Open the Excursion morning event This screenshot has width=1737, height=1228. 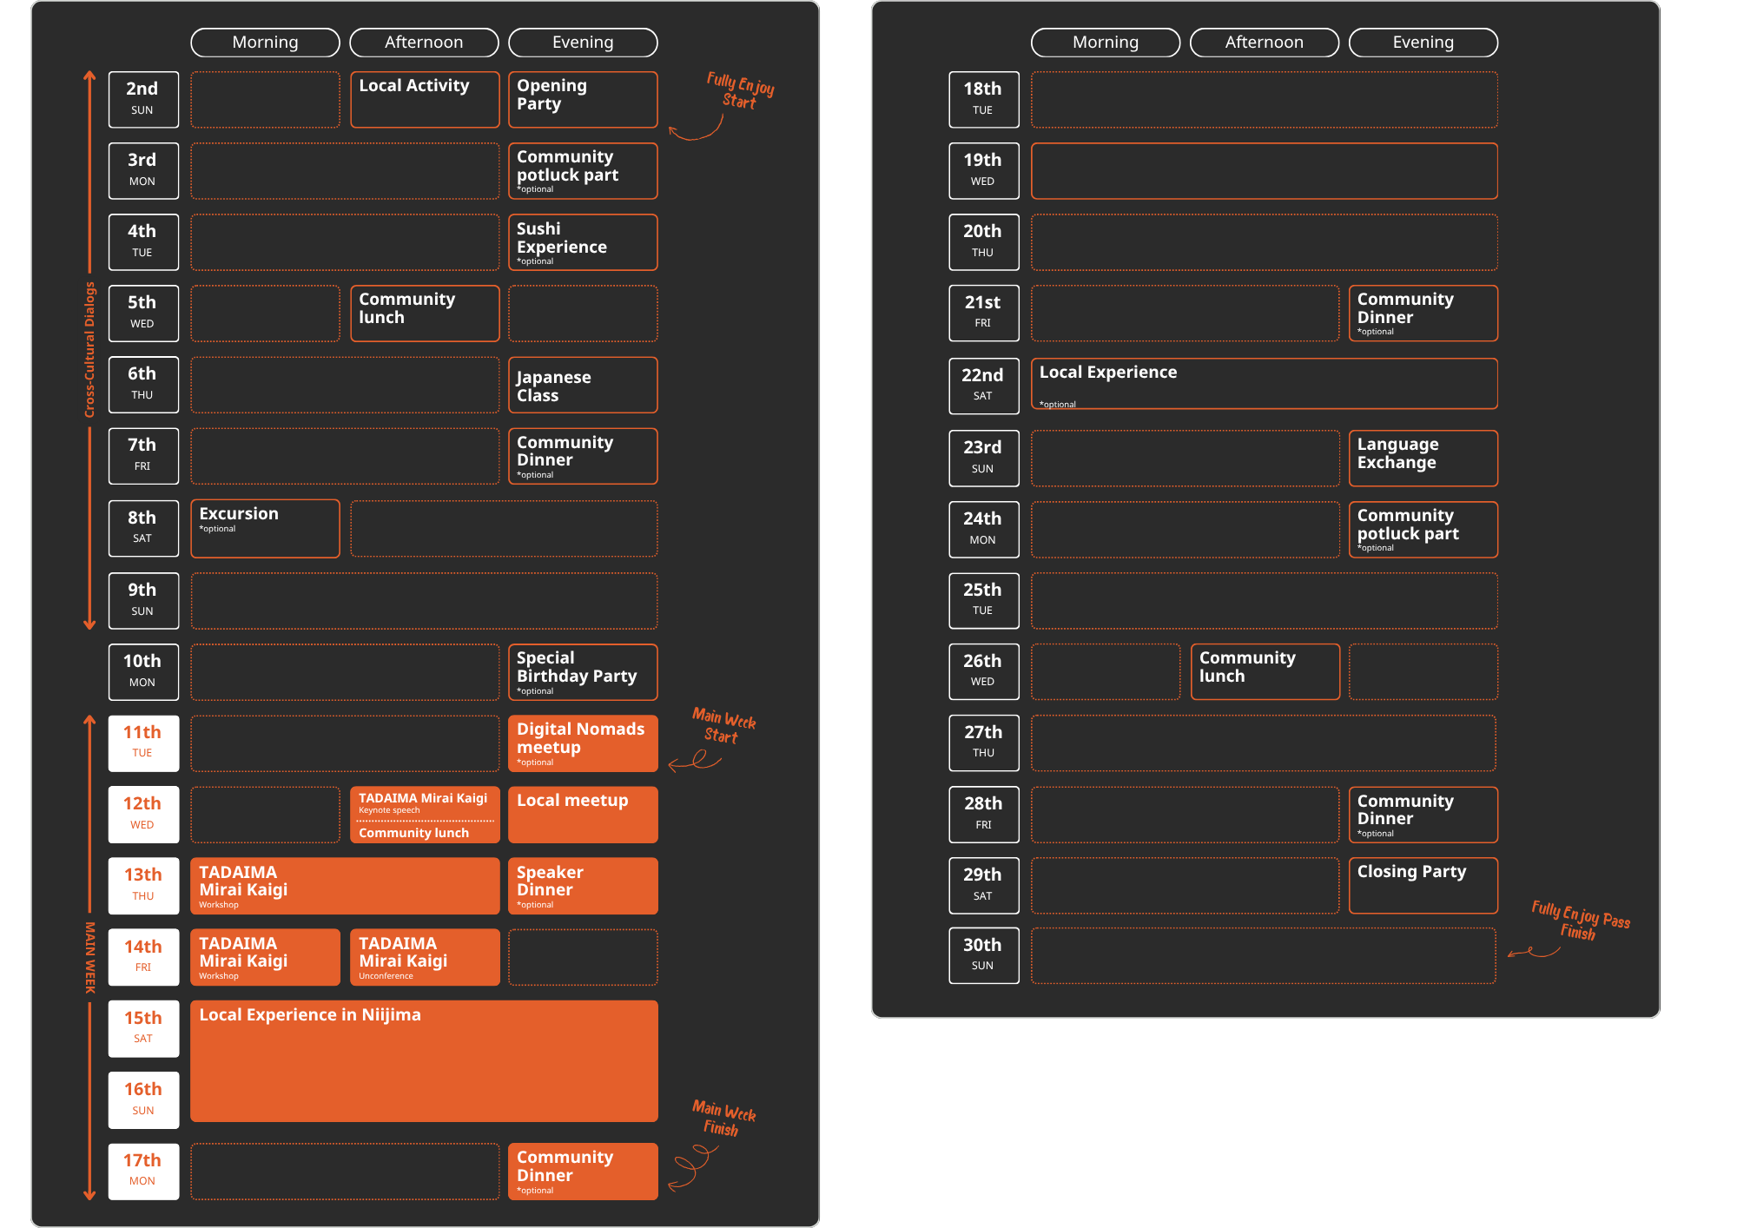(x=265, y=528)
